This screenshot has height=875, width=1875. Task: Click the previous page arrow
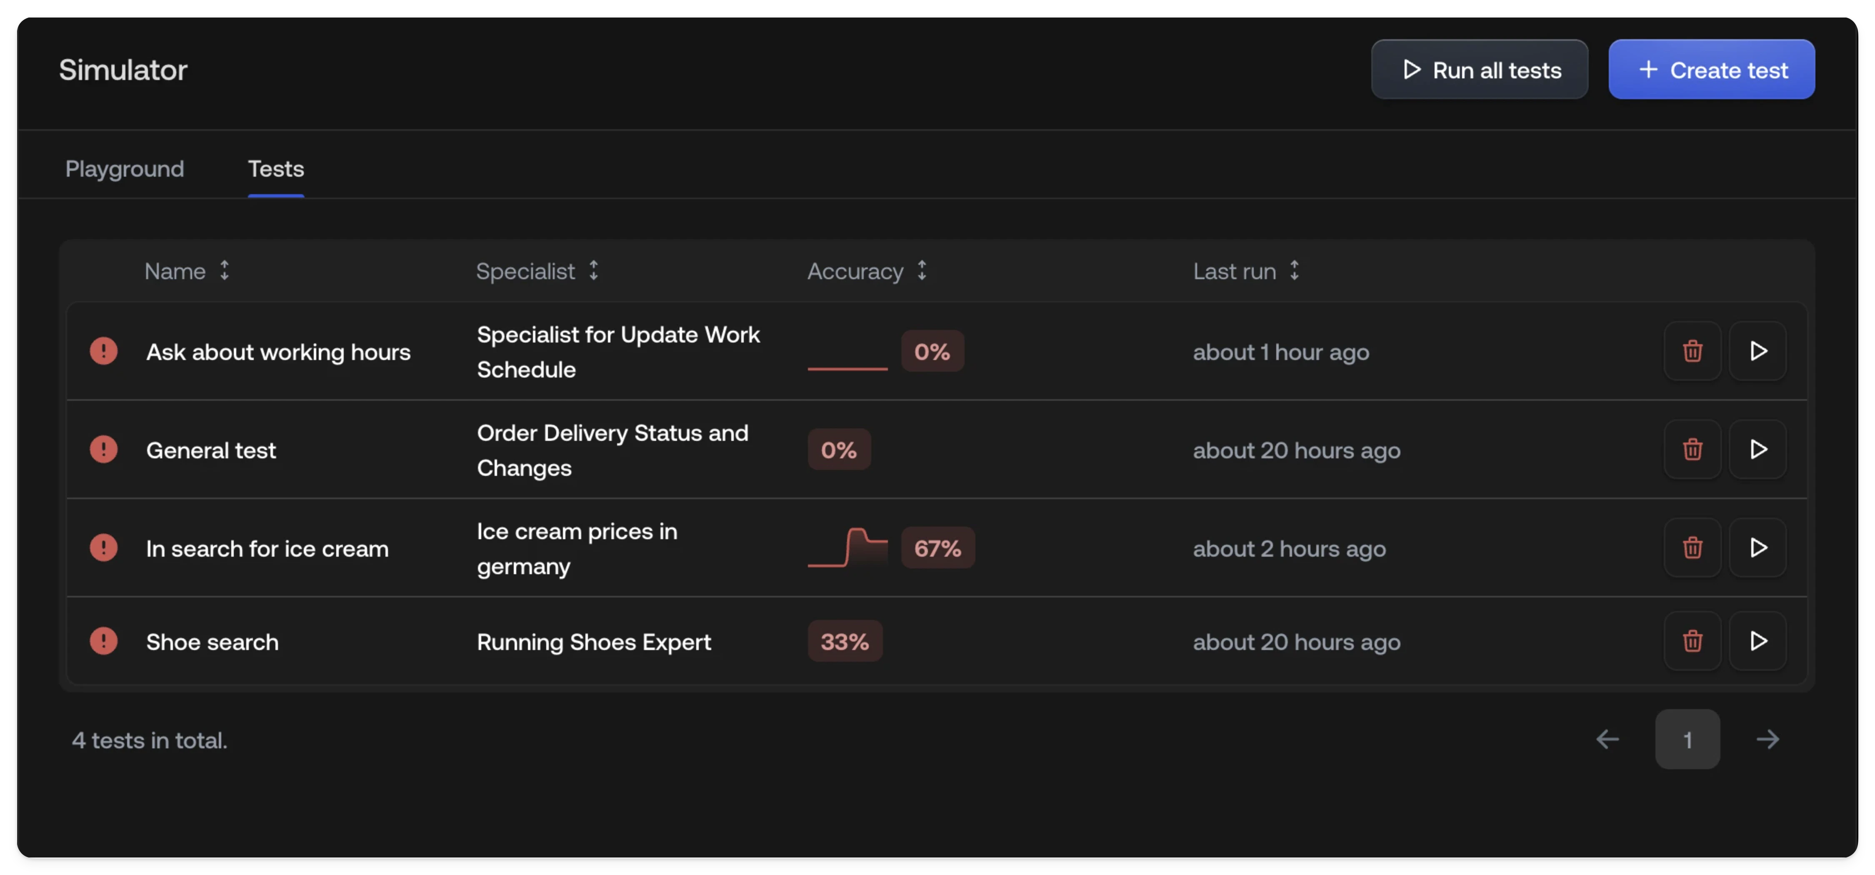point(1608,740)
